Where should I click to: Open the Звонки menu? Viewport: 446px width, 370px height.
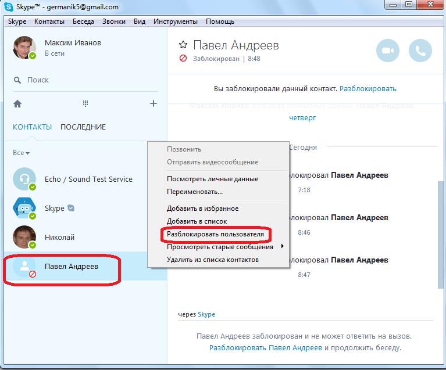coord(114,21)
